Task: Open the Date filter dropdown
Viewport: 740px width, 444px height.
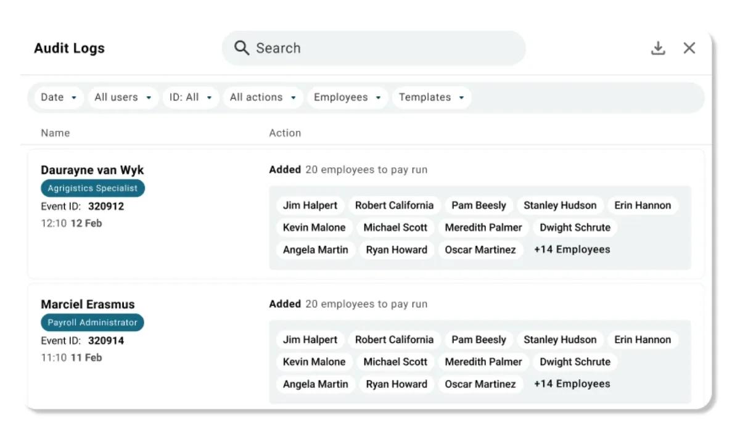Action: (57, 97)
